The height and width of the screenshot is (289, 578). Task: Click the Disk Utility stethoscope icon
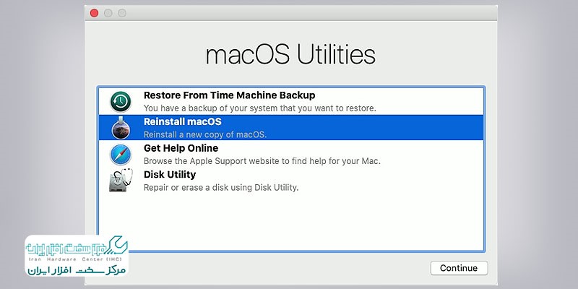[121, 180]
